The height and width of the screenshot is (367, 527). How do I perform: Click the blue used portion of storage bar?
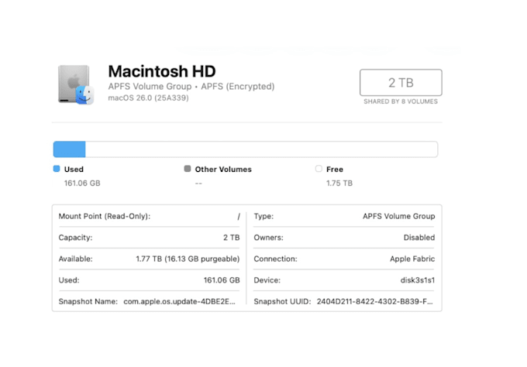coord(69,149)
